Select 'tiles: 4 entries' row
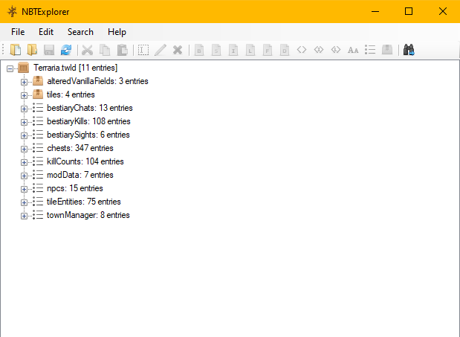This screenshot has height=337, width=460. 71,94
